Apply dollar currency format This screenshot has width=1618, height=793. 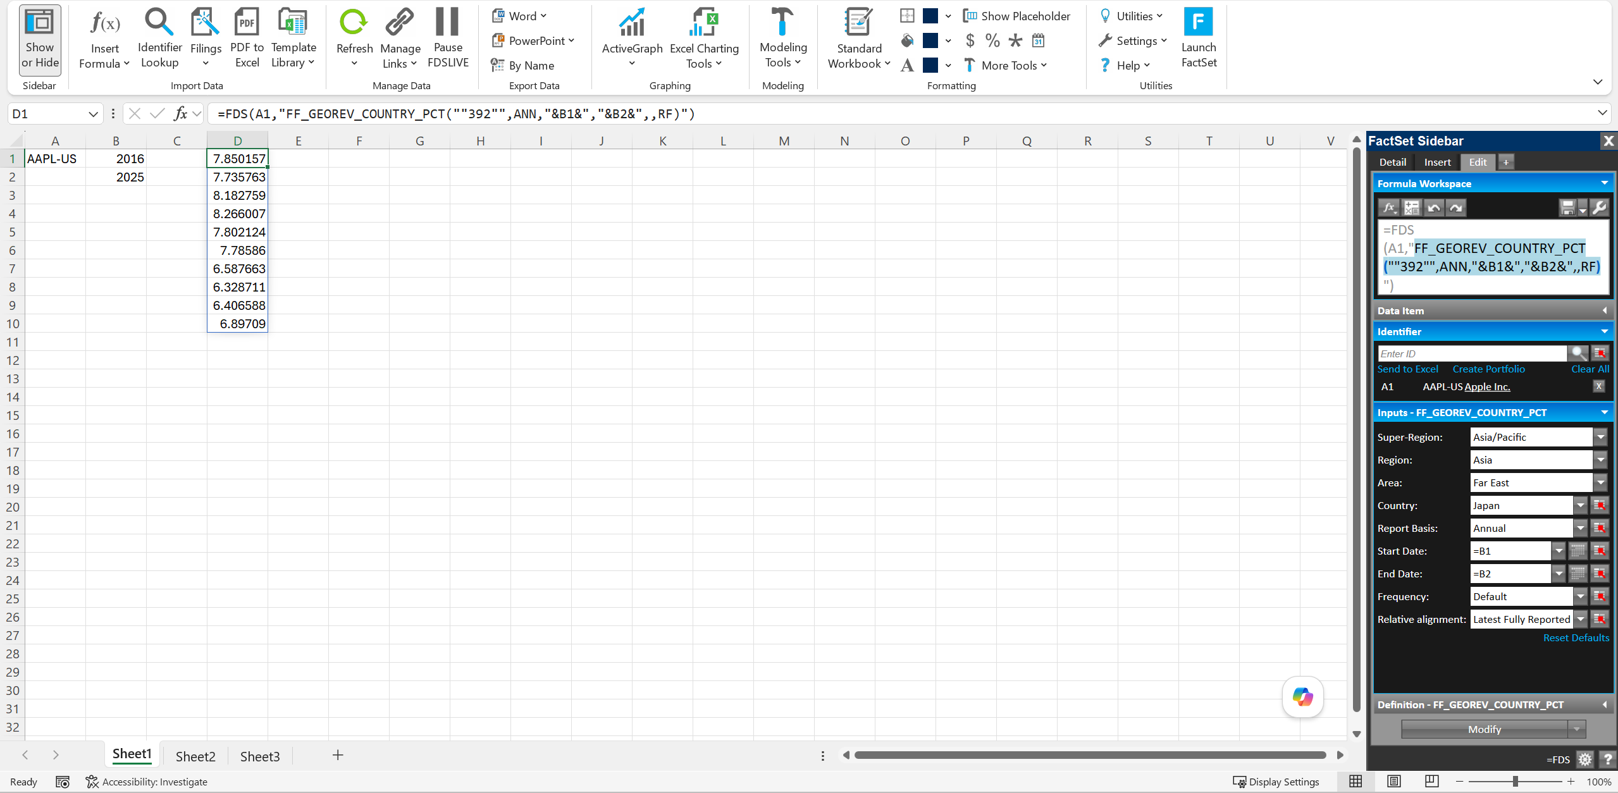coord(970,41)
